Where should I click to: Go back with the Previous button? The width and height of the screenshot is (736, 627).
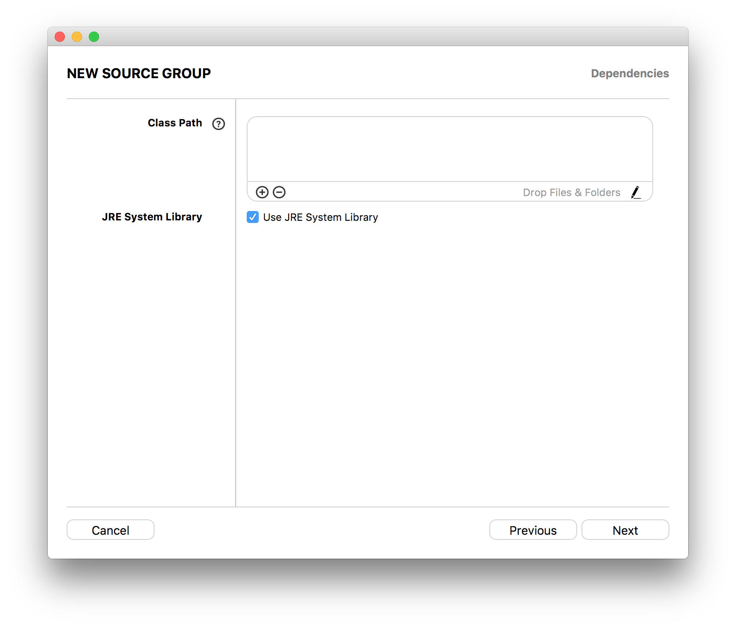click(x=533, y=530)
